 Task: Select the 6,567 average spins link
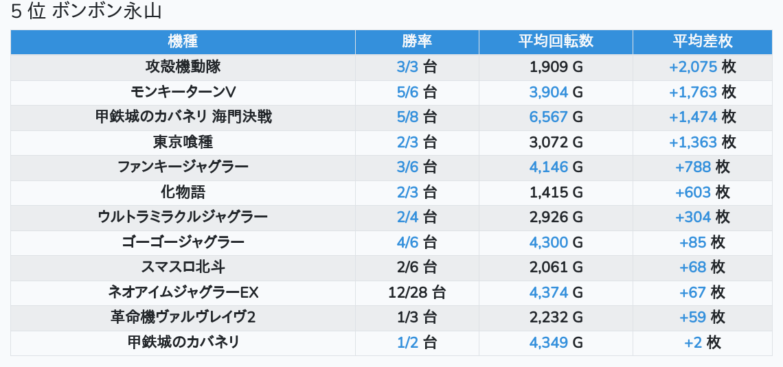click(548, 117)
